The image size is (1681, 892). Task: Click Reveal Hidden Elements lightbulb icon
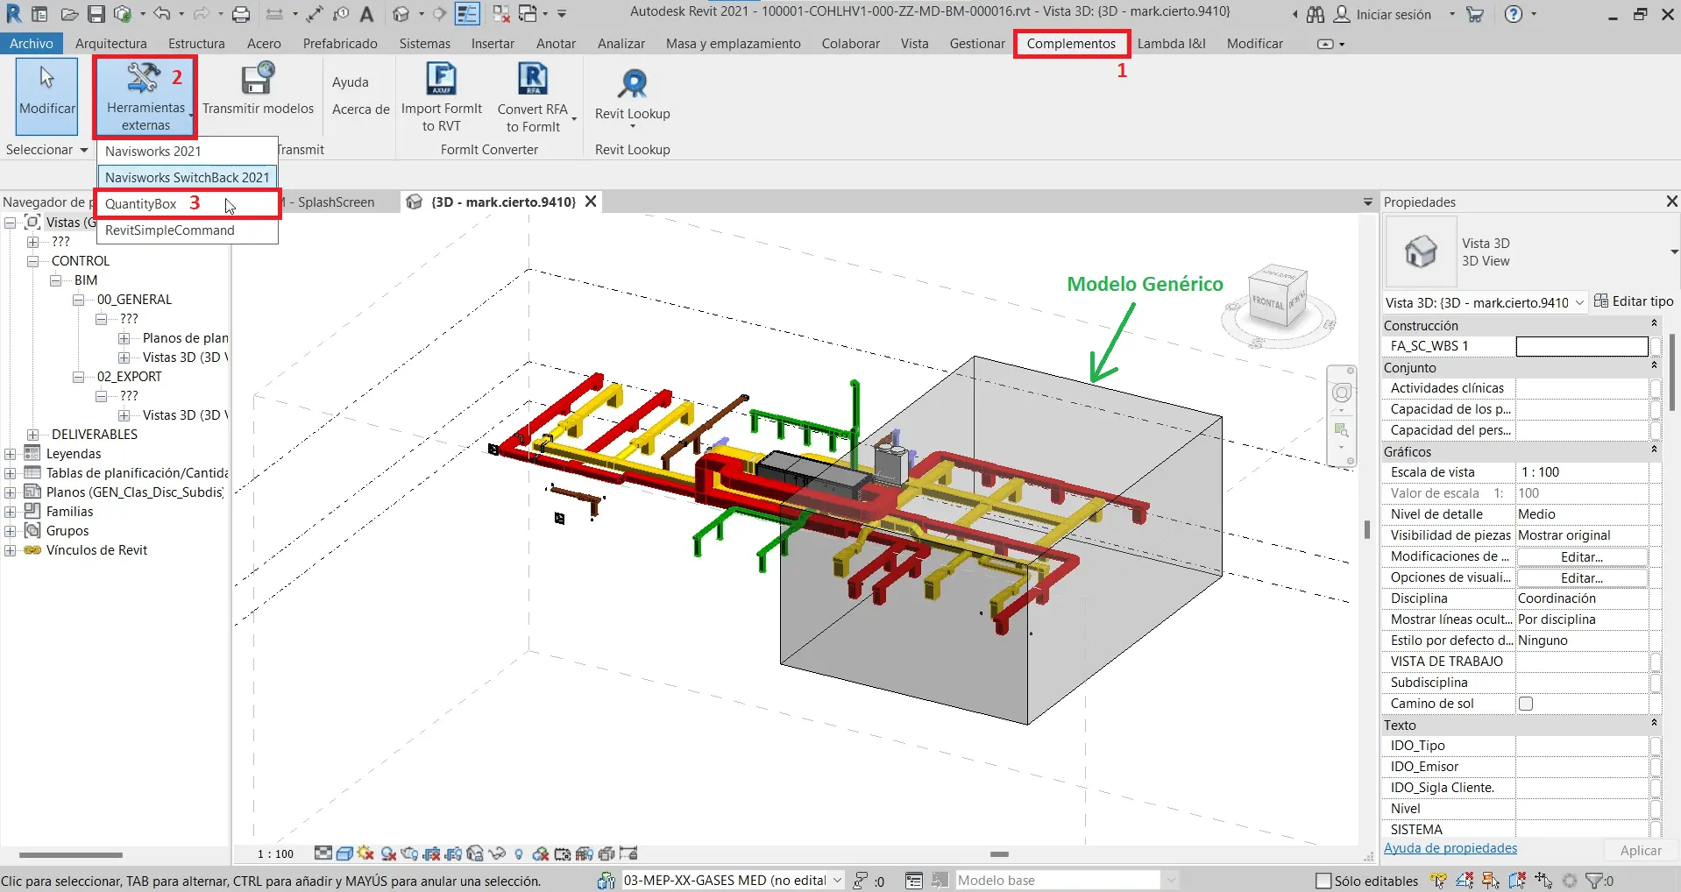point(519,853)
